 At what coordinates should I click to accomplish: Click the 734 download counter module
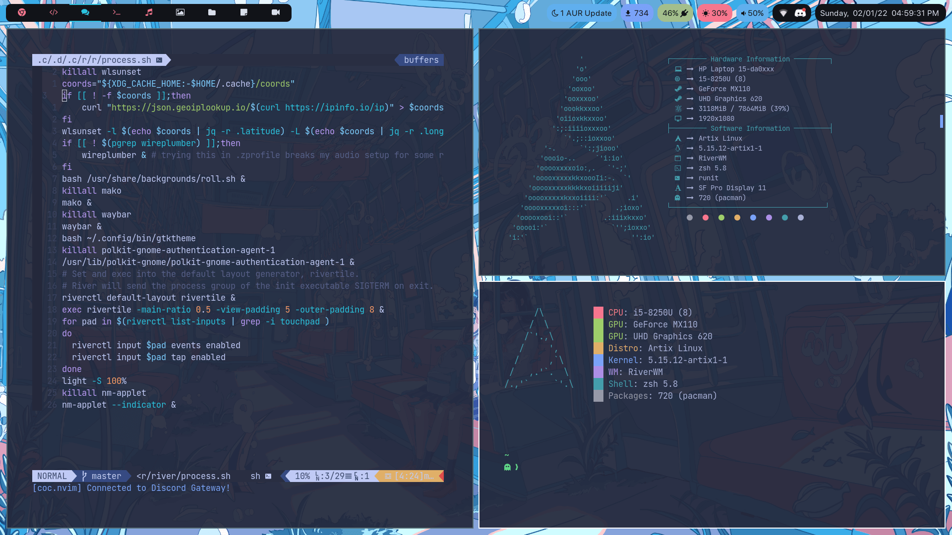pos(637,13)
